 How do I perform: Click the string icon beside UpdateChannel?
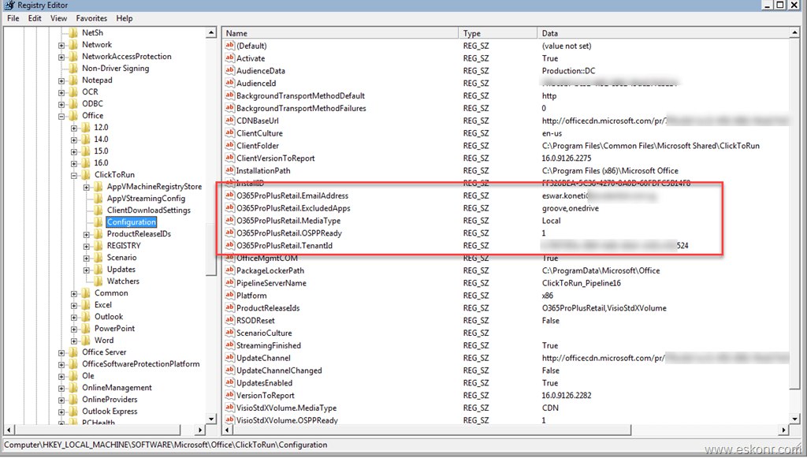click(x=229, y=358)
